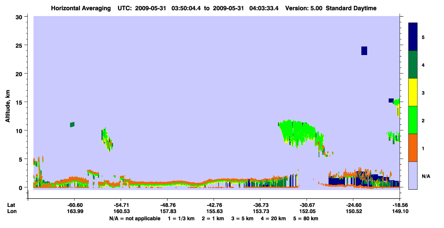Viewport: 444px width, 228px height.
Task: Click legend entry '2 = 1 km'
Action: 213,218
